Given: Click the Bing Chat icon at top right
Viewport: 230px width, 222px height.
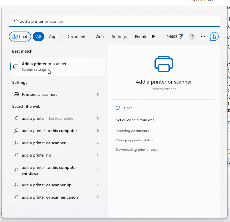Looking at the screenshot, I should point(214,37).
